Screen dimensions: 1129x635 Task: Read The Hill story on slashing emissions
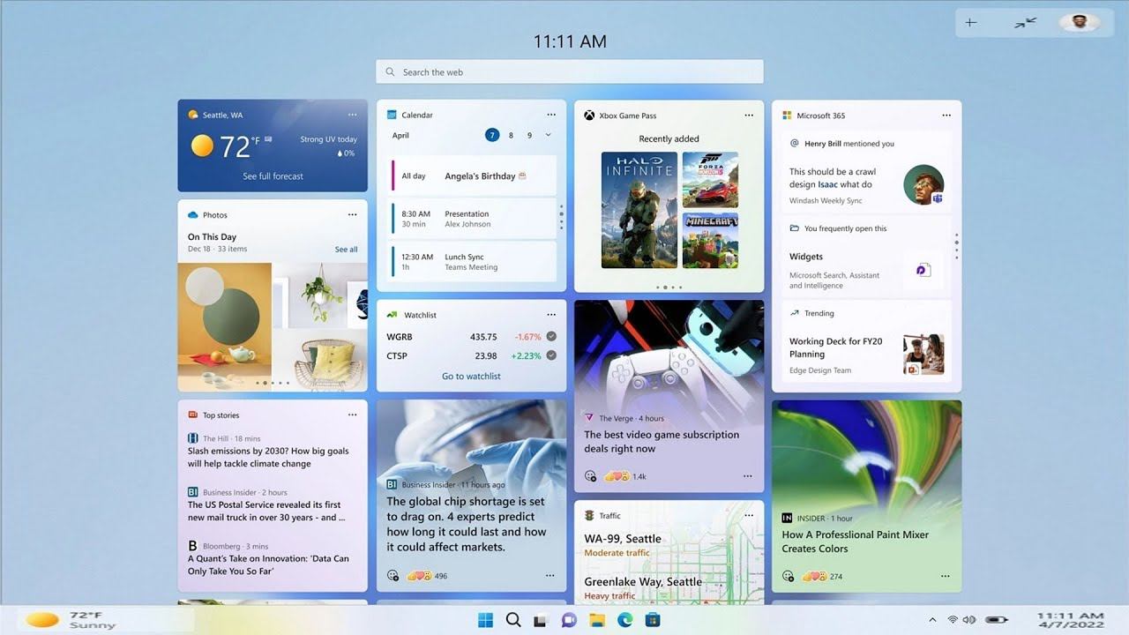269,458
